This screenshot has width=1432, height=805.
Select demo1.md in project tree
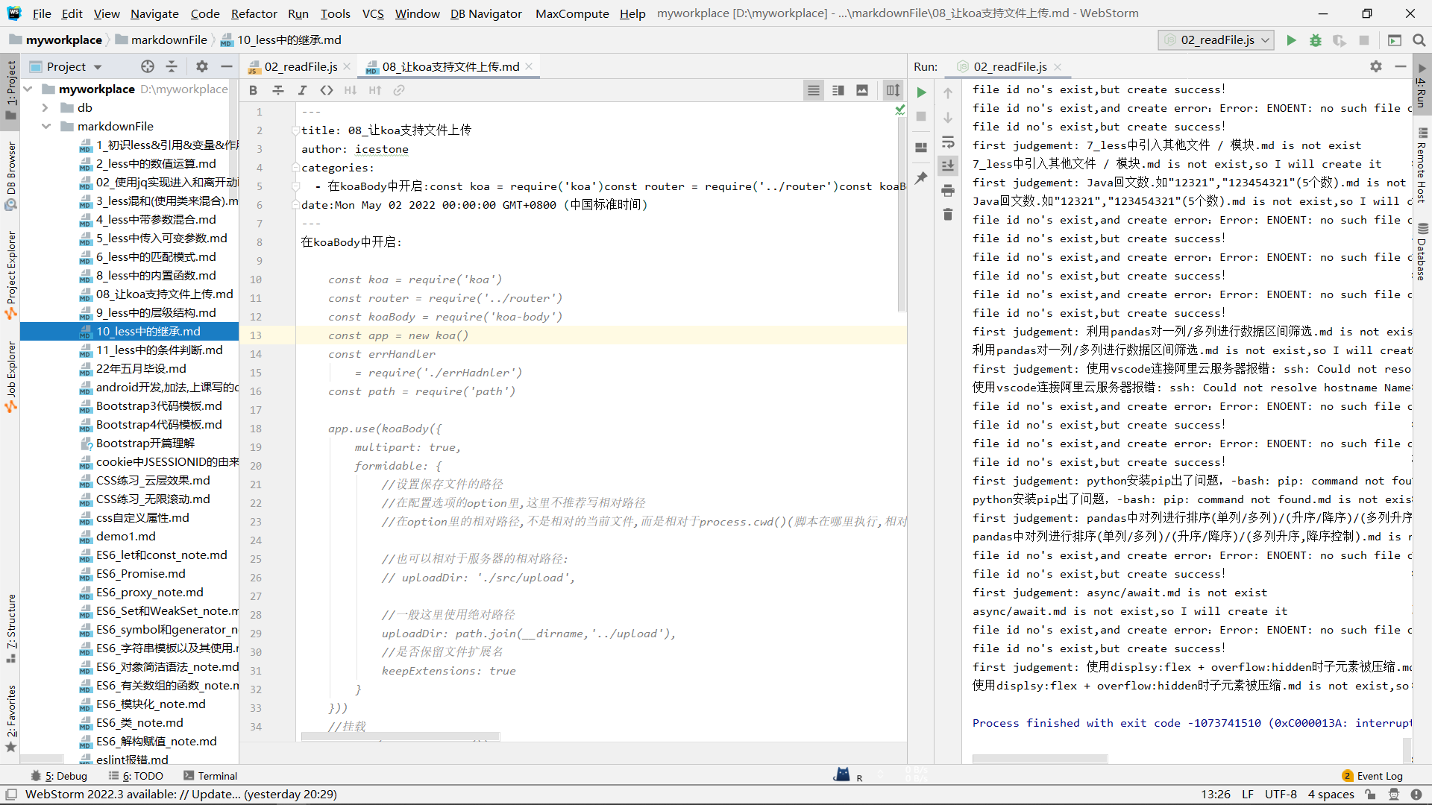point(125,537)
